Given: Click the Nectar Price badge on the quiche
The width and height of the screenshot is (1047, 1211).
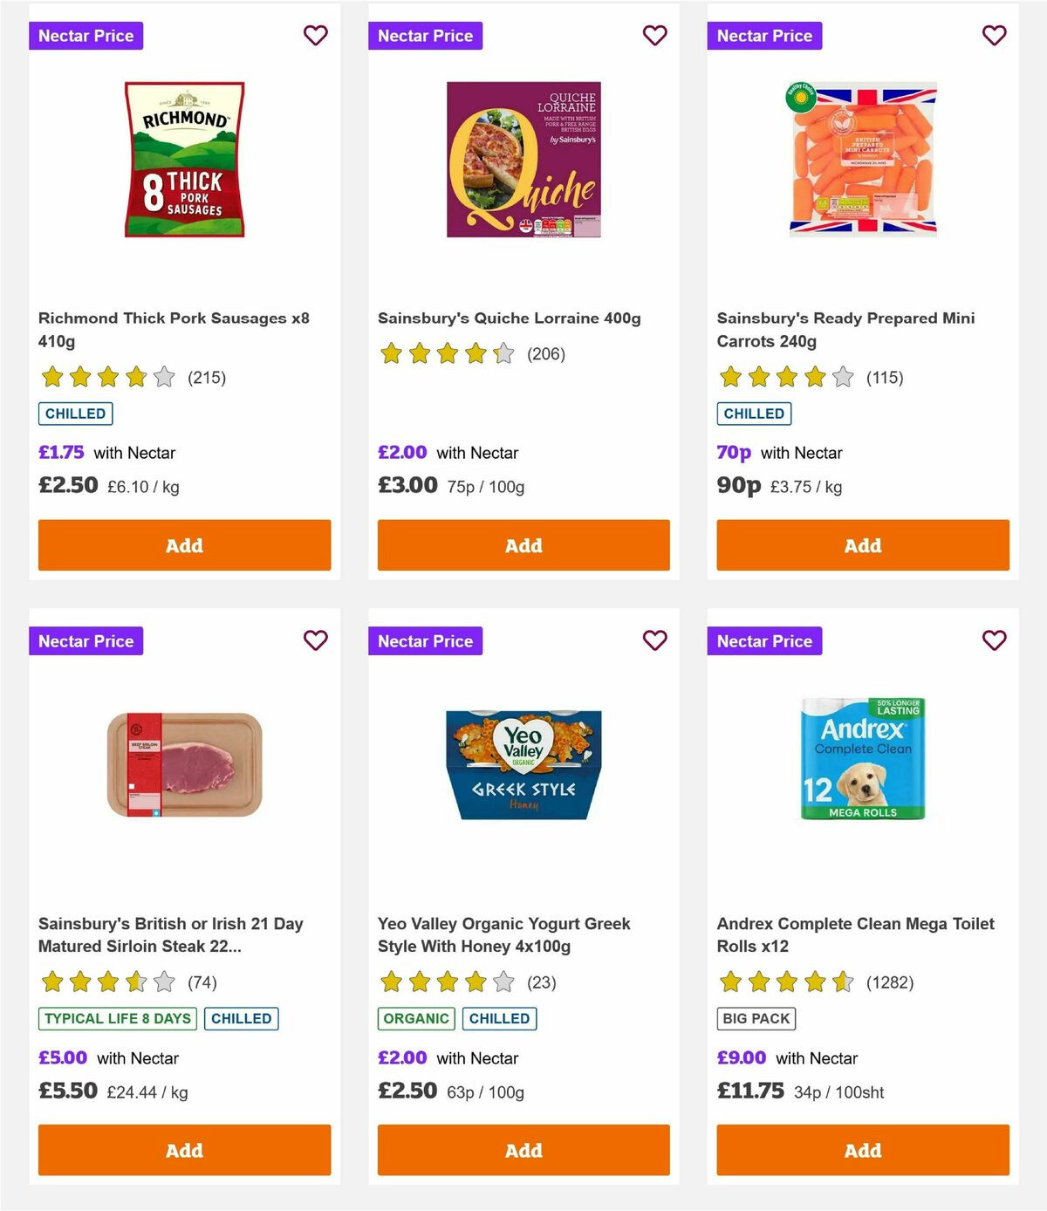Looking at the screenshot, I should tap(425, 36).
